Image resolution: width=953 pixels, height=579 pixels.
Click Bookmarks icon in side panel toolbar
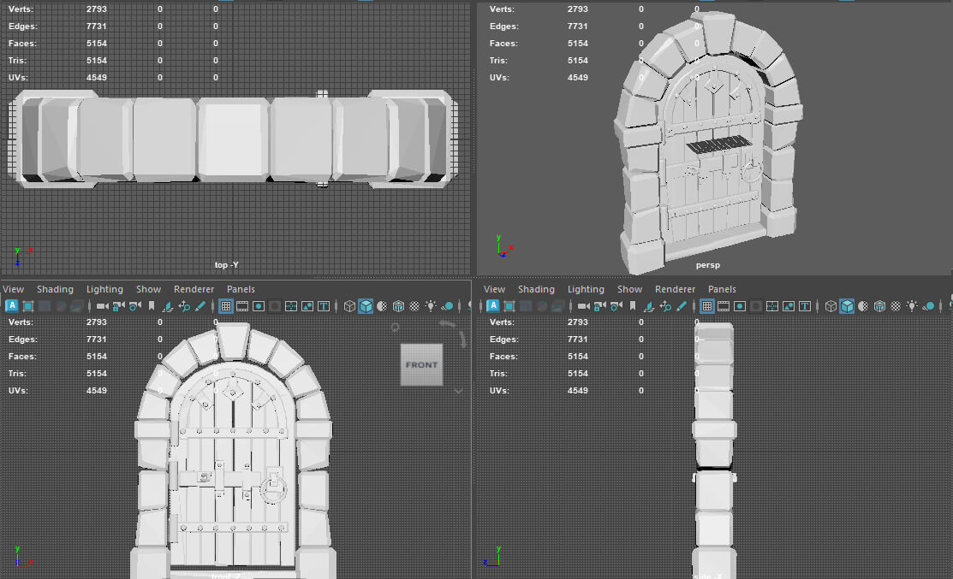pos(633,306)
